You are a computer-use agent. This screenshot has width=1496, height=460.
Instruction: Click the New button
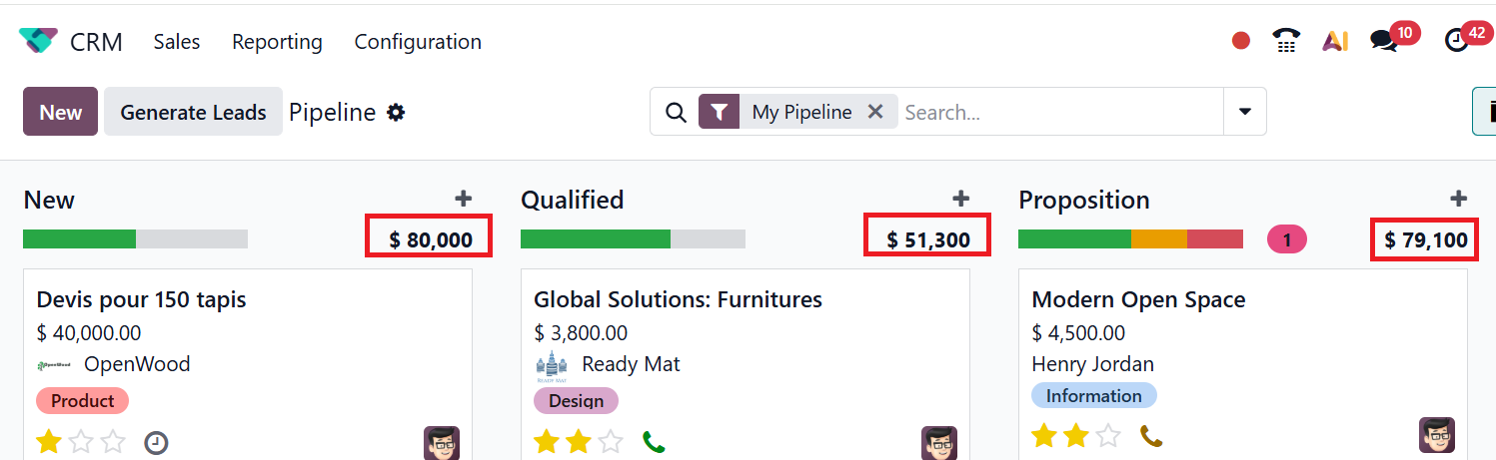[x=60, y=112]
